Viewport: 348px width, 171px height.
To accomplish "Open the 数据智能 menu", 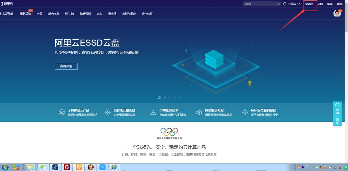I will [85, 14].
